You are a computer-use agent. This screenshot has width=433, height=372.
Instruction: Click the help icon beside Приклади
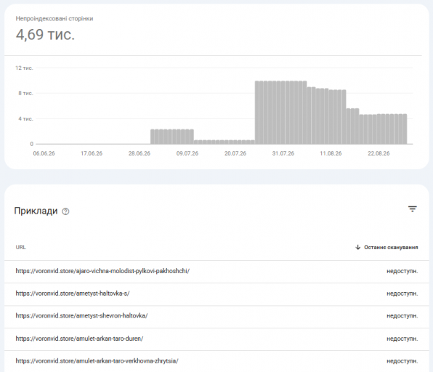[x=65, y=211]
